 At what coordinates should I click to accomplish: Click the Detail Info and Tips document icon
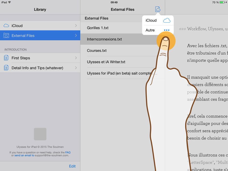6,68
